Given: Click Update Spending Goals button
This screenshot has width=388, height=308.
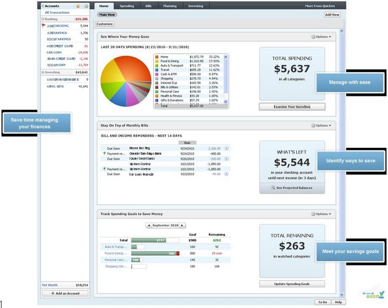Looking at the screenshot, I should click(x=292, y=284).
